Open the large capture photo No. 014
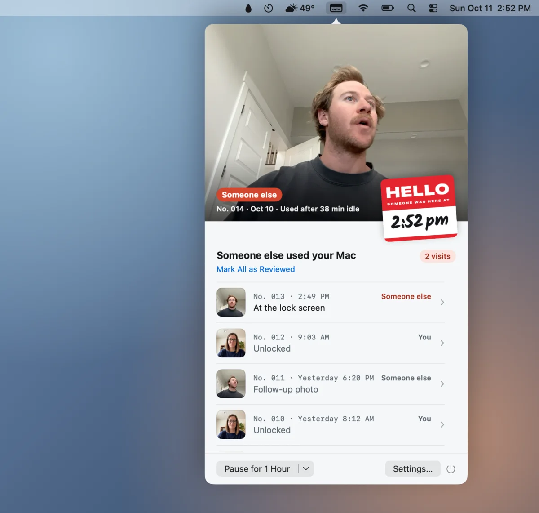This screenshot has height=513, width=539. coord(336,123)
